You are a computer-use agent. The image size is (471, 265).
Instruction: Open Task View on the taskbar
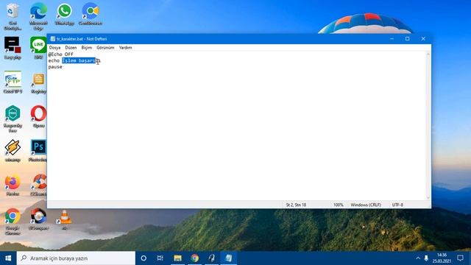(160, 258)
